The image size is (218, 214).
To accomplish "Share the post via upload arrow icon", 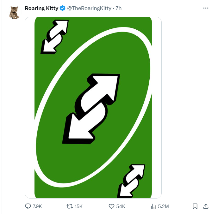I will 206,206.
